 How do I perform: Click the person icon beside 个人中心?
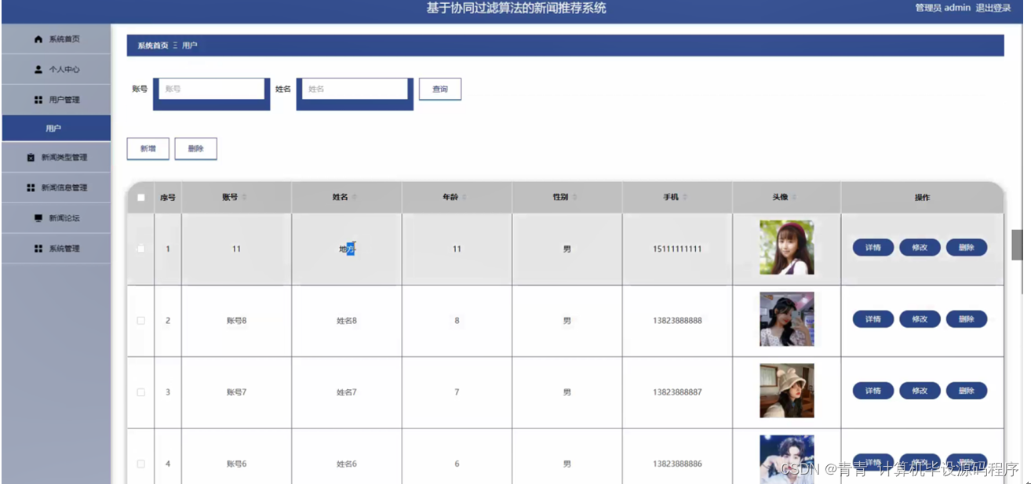pyautogui.click(x=38, y=69)
